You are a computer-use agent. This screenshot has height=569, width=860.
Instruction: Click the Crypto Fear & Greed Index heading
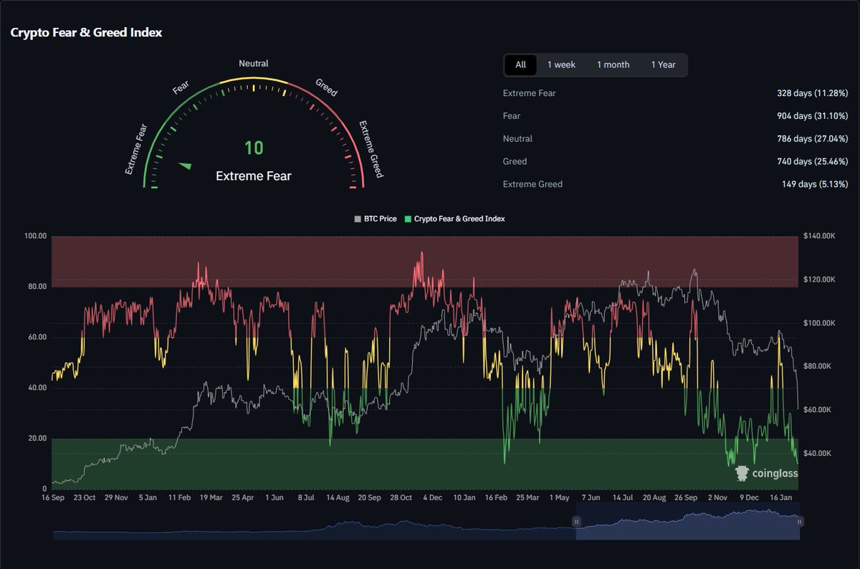[x=86, y=32]
